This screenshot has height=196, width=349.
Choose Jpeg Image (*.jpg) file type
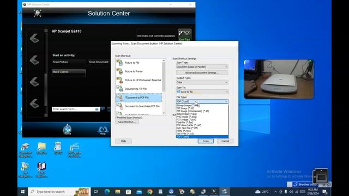[202, 114]
